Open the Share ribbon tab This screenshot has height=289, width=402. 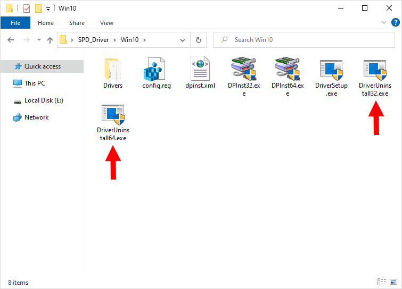coord(77,23)
